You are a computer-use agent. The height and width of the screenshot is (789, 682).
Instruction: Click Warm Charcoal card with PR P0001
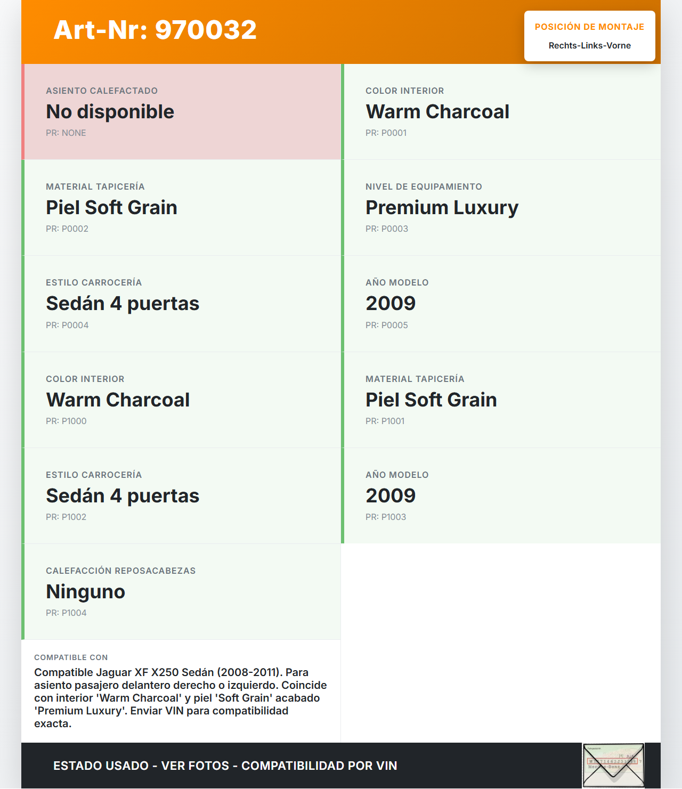pos(501,112)
